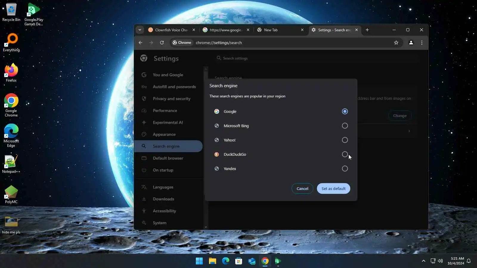The height and width of the screenshot is (268, 477).
Task: Select Search engine in sidebar
Action: coord(168,146)
